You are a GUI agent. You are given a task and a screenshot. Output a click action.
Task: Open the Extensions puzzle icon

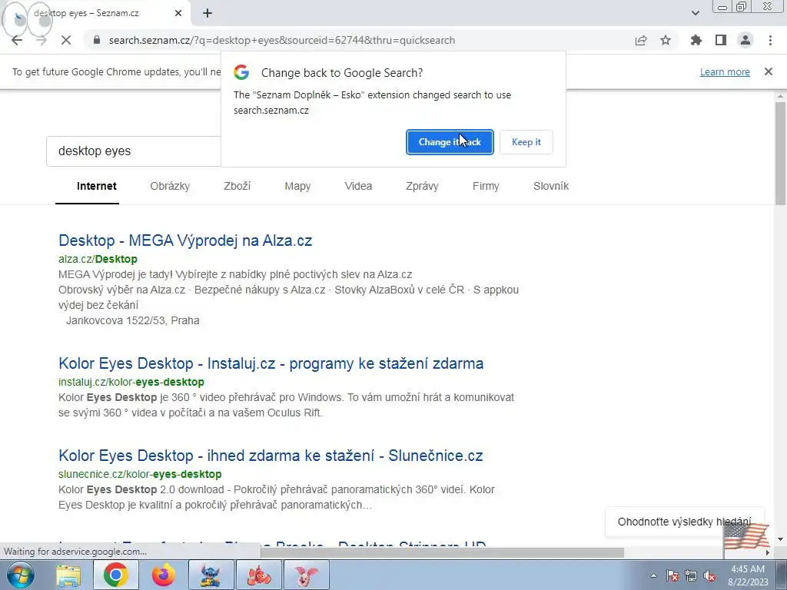coord(696,40)
